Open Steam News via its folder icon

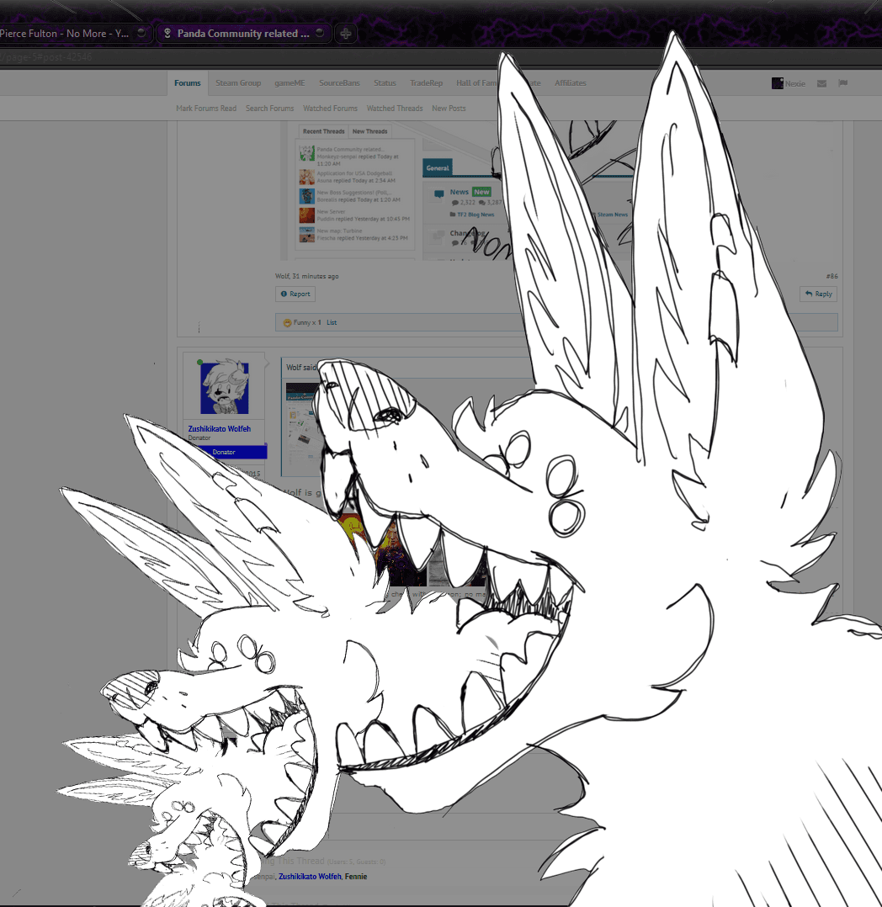coord(593,214)
